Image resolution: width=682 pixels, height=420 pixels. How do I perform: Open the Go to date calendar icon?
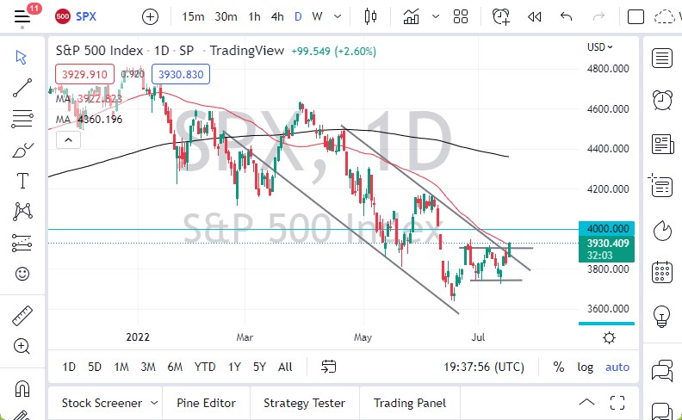pos(328,367)
